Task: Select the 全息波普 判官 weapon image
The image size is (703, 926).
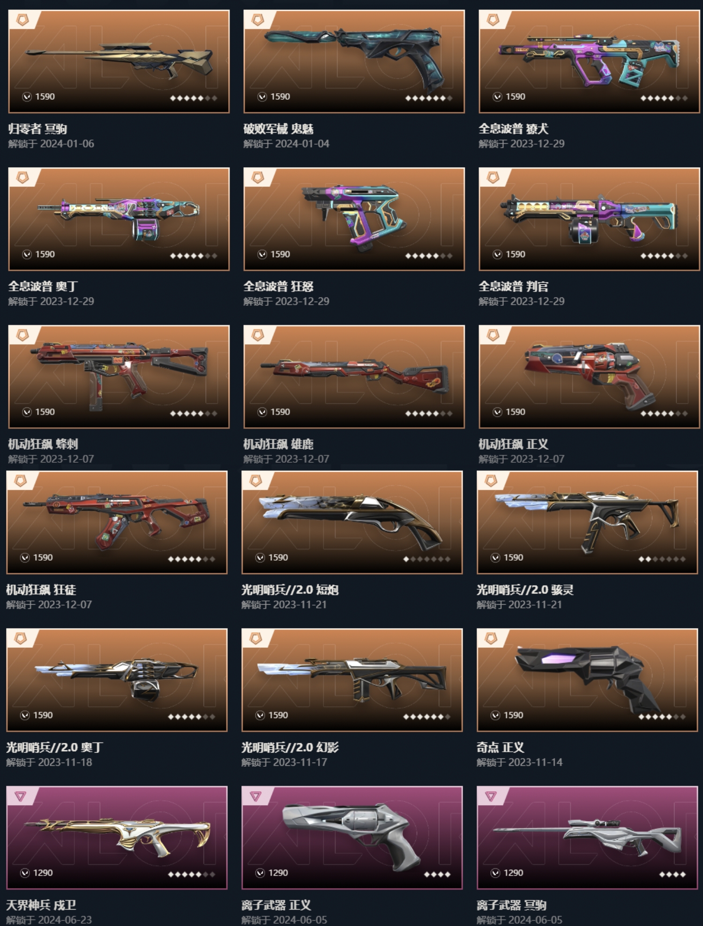Action: 589,219
